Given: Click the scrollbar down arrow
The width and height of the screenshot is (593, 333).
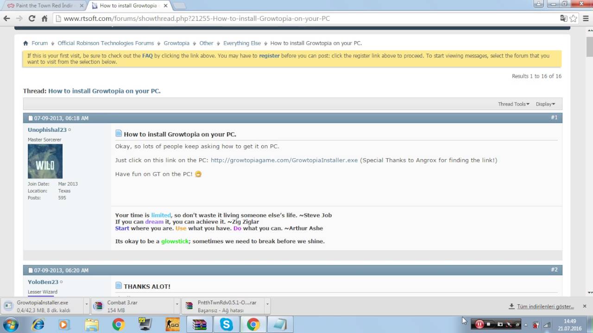Looking at the screenshot, I should pyautogui.click(x=590, y=292).
